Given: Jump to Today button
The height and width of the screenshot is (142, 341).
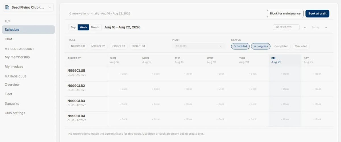Looking at the screenshot, I should tap(315, 28).
